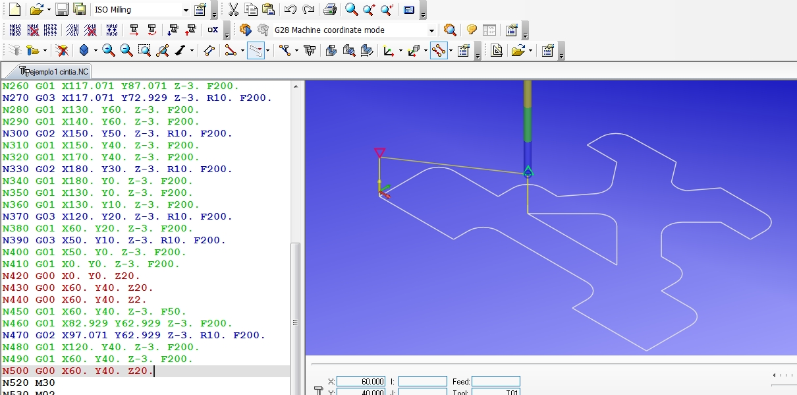Click the Insert spaces G1X icon
The height and width of the screenshot is (395, 797).
point(73,30)
